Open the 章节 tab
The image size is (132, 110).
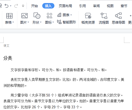pyautogui.click(x=124, y=6)
